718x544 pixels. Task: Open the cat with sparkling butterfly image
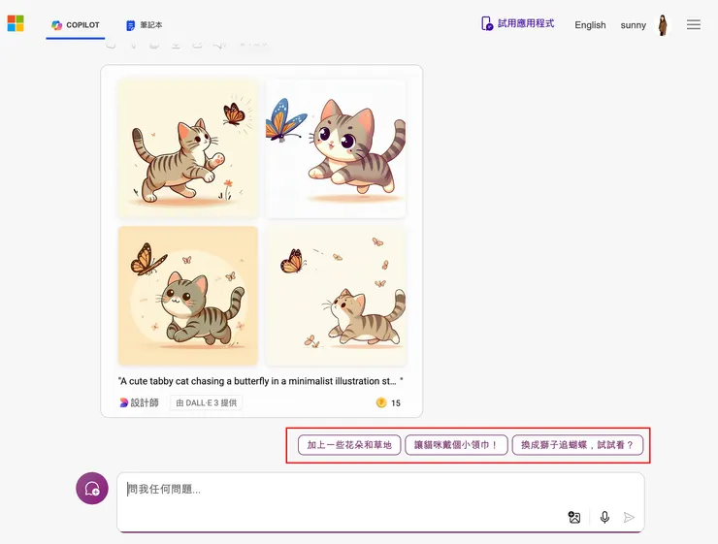click(187, 148)
